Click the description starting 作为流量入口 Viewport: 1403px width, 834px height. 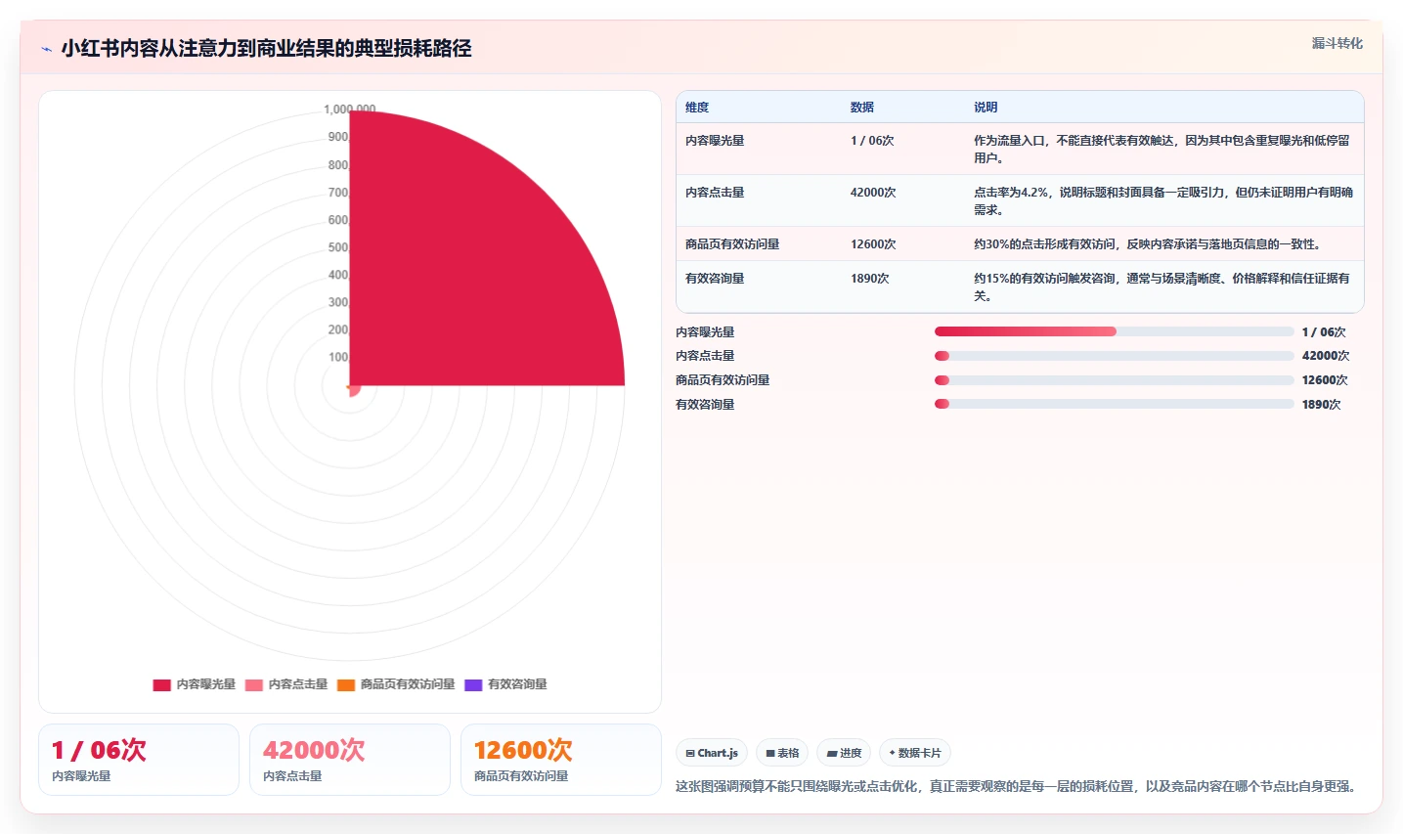tap(1162, 149)
